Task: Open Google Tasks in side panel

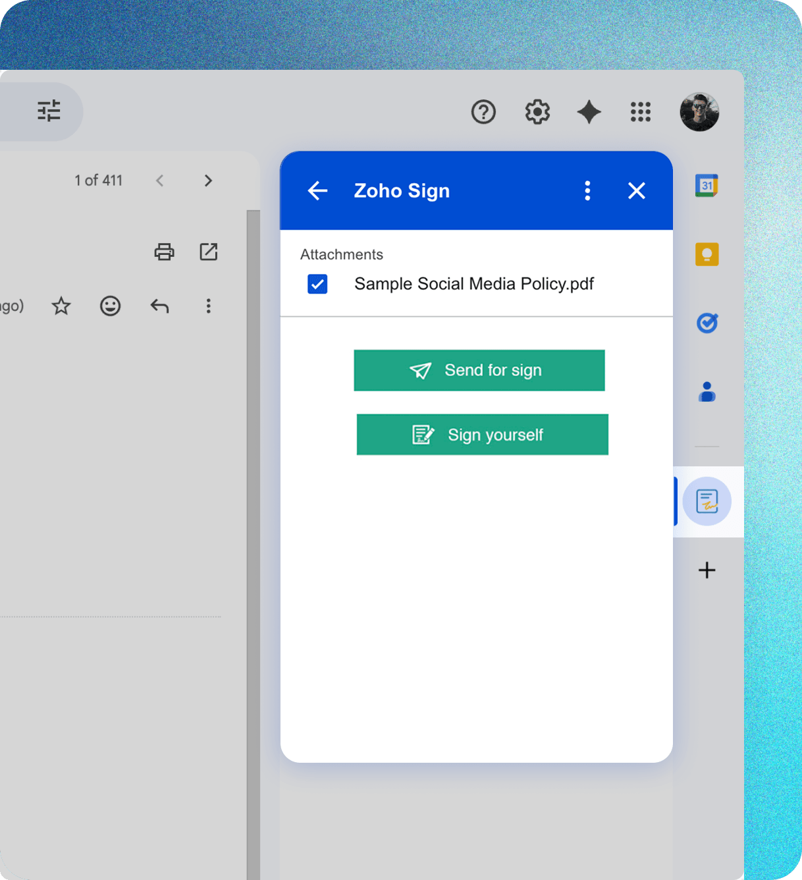Action: pos(707,323)
